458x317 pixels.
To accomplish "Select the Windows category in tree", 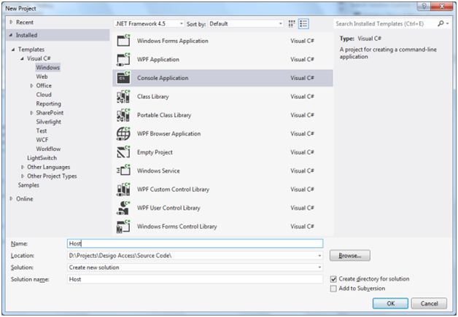I will tap(48, 68).
